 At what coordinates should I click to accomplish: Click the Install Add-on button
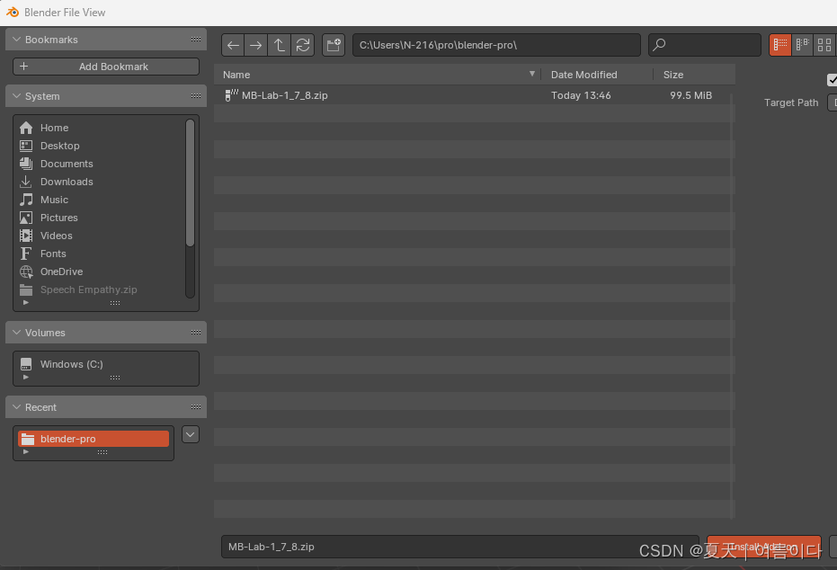[x=764, y=547]
